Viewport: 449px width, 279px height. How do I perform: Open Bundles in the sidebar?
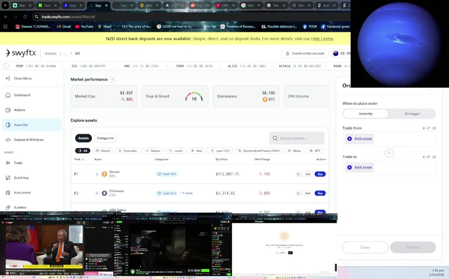coord(16,208)
